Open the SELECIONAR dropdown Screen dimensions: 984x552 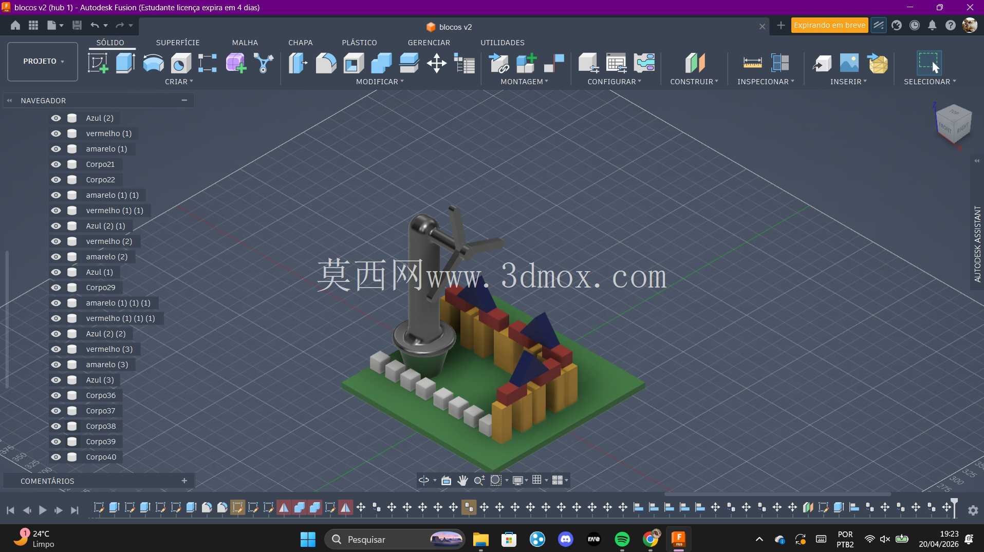(x=930, y=82)
